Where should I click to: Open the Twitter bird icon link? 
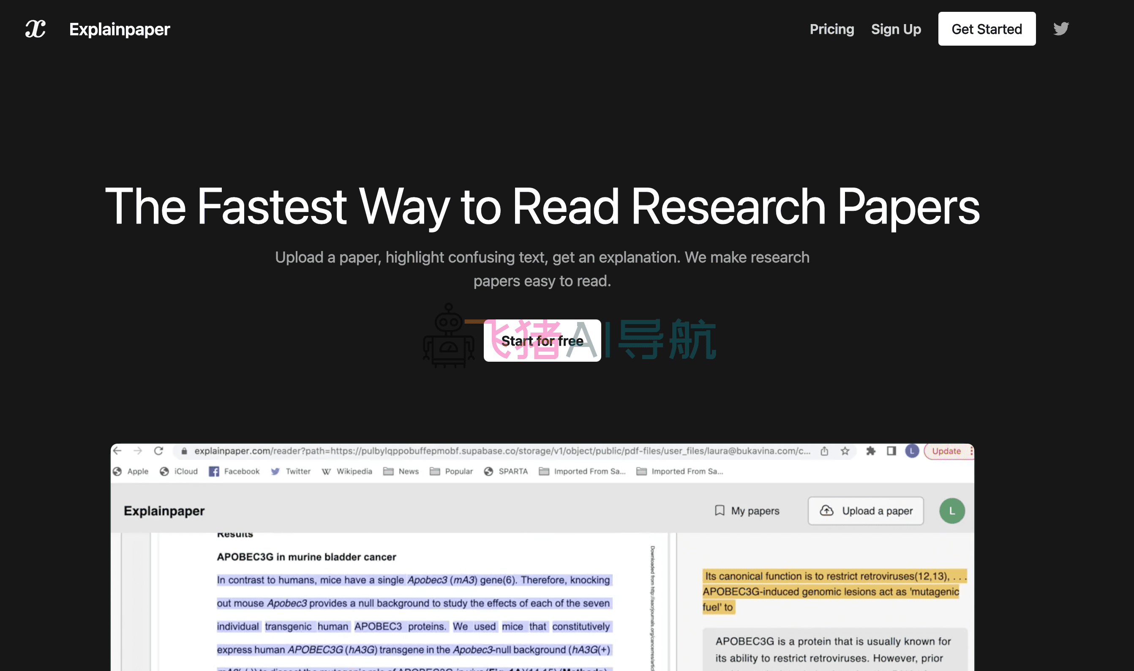tap(1061, 28)
